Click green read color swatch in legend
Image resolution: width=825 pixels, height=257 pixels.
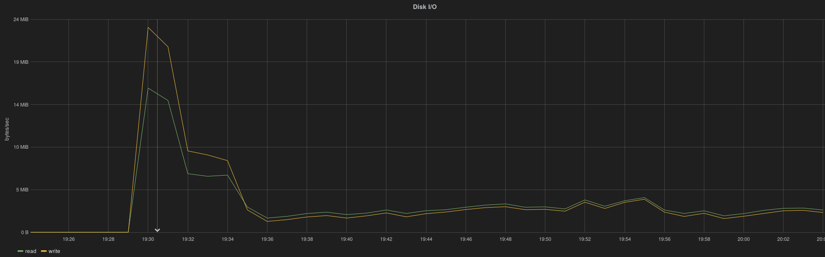(20, 251)
